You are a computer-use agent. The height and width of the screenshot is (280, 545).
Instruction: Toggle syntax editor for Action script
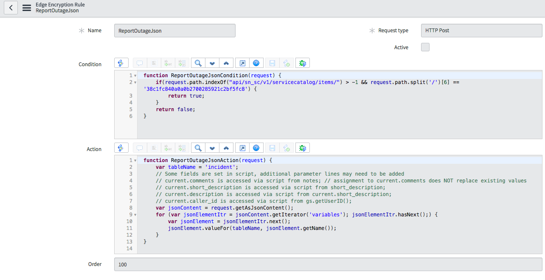pyautogui.click(x=121, y=148)
